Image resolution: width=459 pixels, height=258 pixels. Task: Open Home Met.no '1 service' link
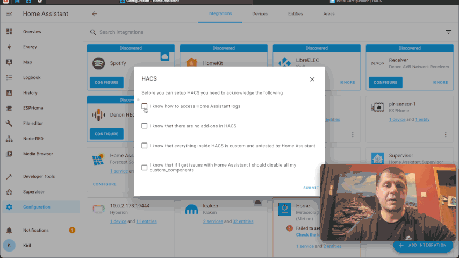pos(304,246)
